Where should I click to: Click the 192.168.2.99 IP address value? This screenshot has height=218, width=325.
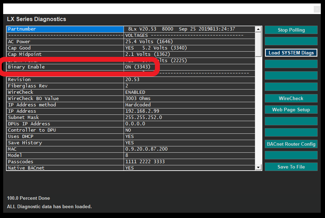pyautogui.click(x=142, y=111)
